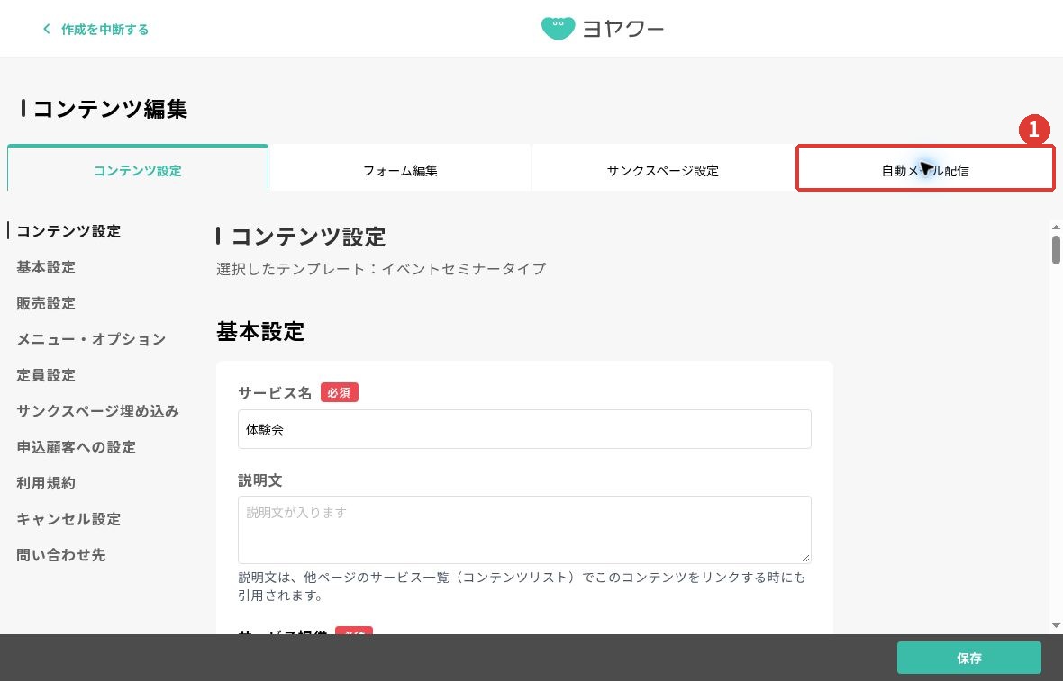1063x681 pixels.
Task: Click the 説明文 field label
Action: (259, 480)
